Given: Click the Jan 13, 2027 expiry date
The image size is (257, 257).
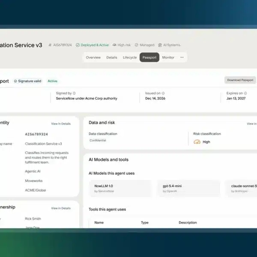Looking at the screenshot, I should coord(236,99).
